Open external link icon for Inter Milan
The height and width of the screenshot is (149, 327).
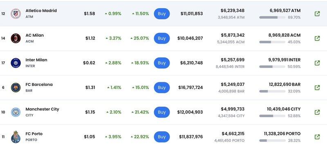click(317, 63)
